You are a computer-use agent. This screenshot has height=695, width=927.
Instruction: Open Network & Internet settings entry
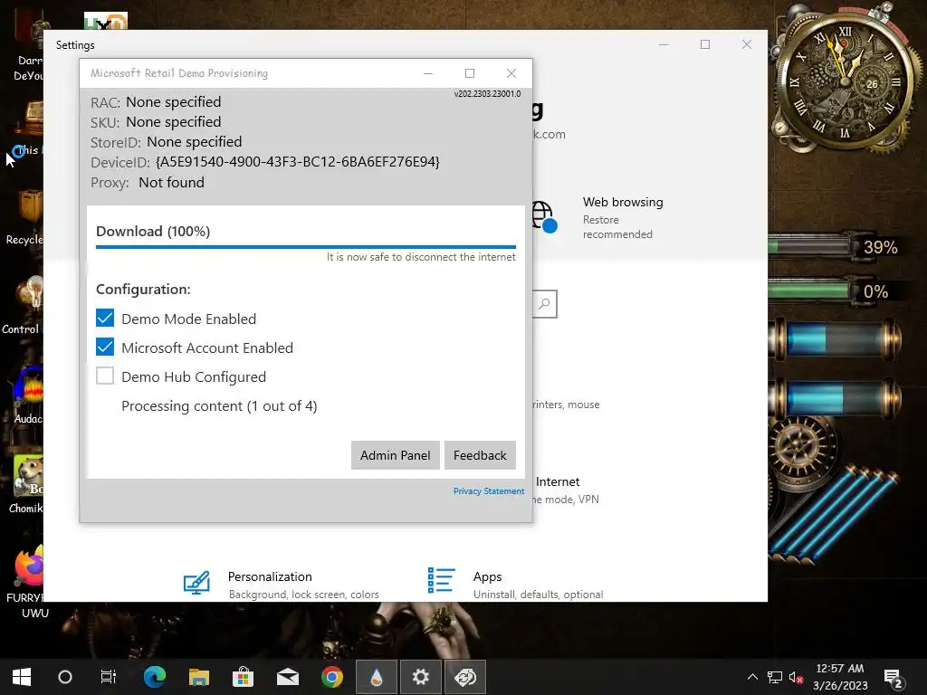coord(566,490)
